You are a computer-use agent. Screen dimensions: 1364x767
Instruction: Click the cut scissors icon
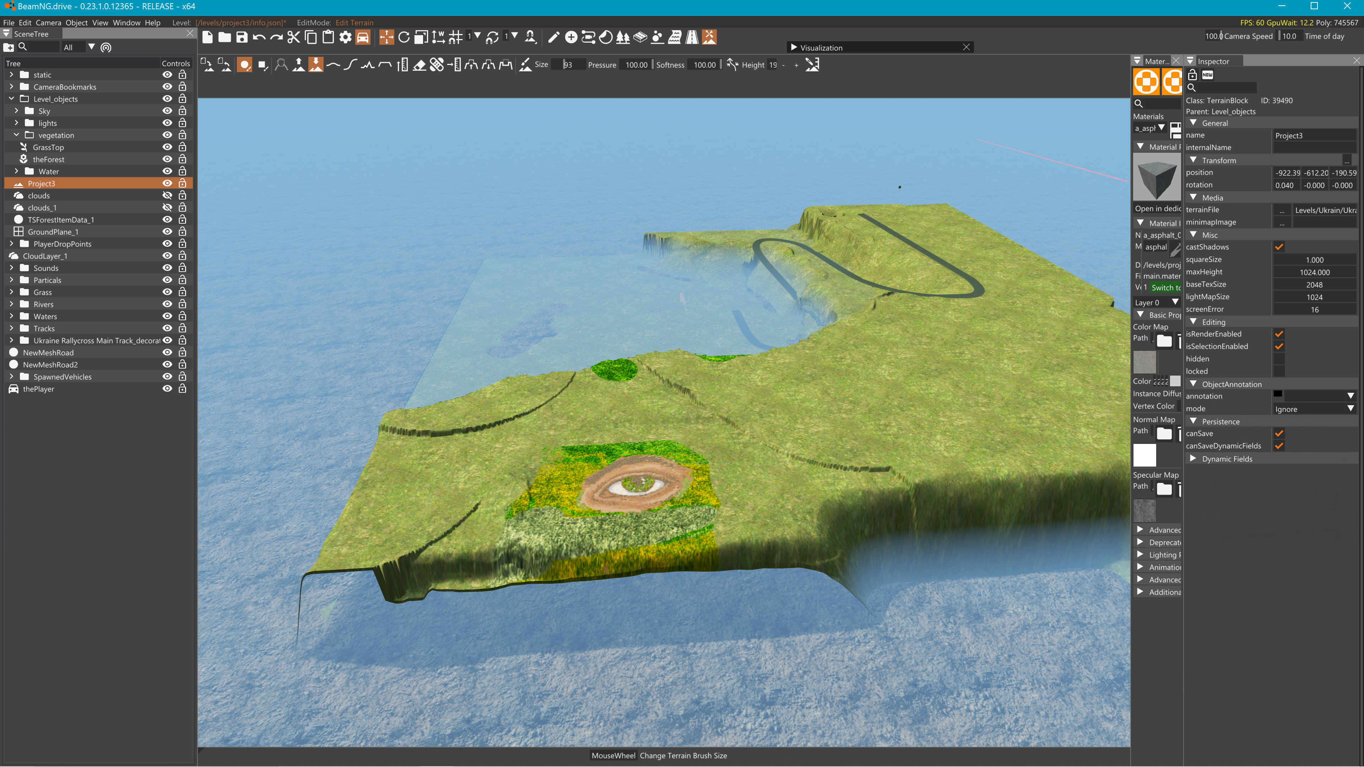pyautogui.click(x=293, y=37)
